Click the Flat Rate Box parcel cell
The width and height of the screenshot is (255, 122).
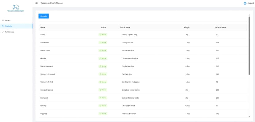(127, 74)
